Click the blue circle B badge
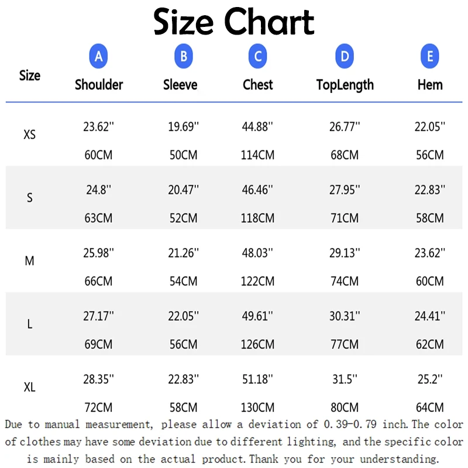The height and width of the screenshot is (468, 468). pos(184,57)
